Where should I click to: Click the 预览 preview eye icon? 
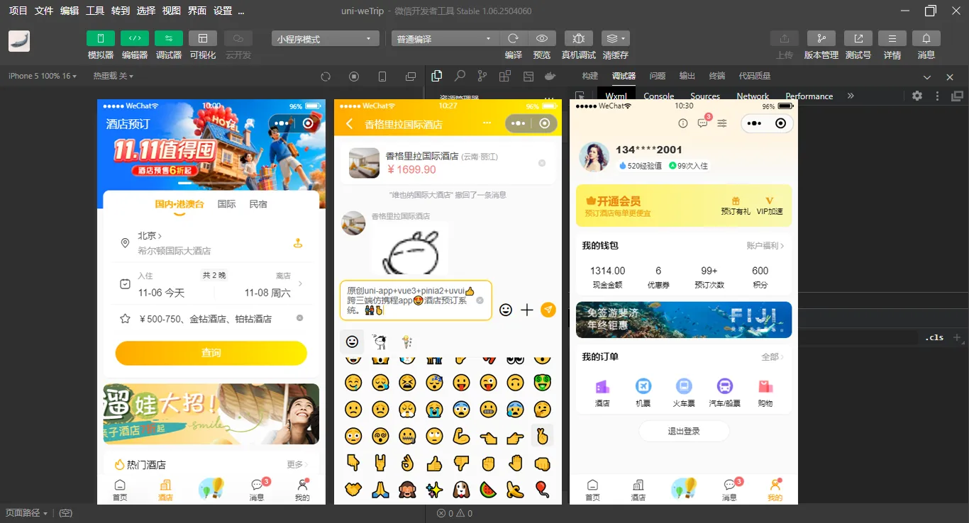(x=542, y=38)
